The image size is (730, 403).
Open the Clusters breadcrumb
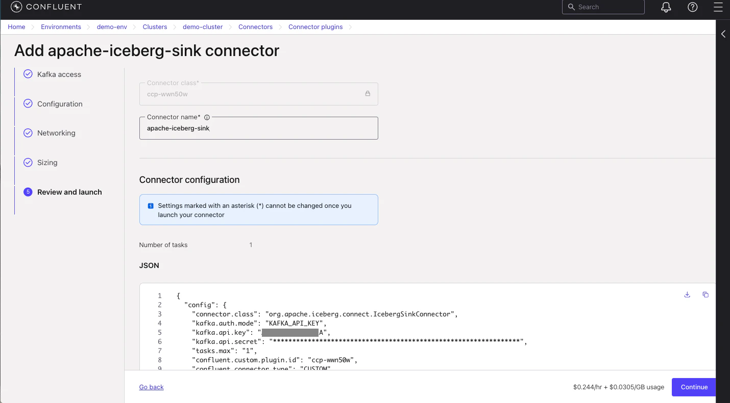[155, 27]
